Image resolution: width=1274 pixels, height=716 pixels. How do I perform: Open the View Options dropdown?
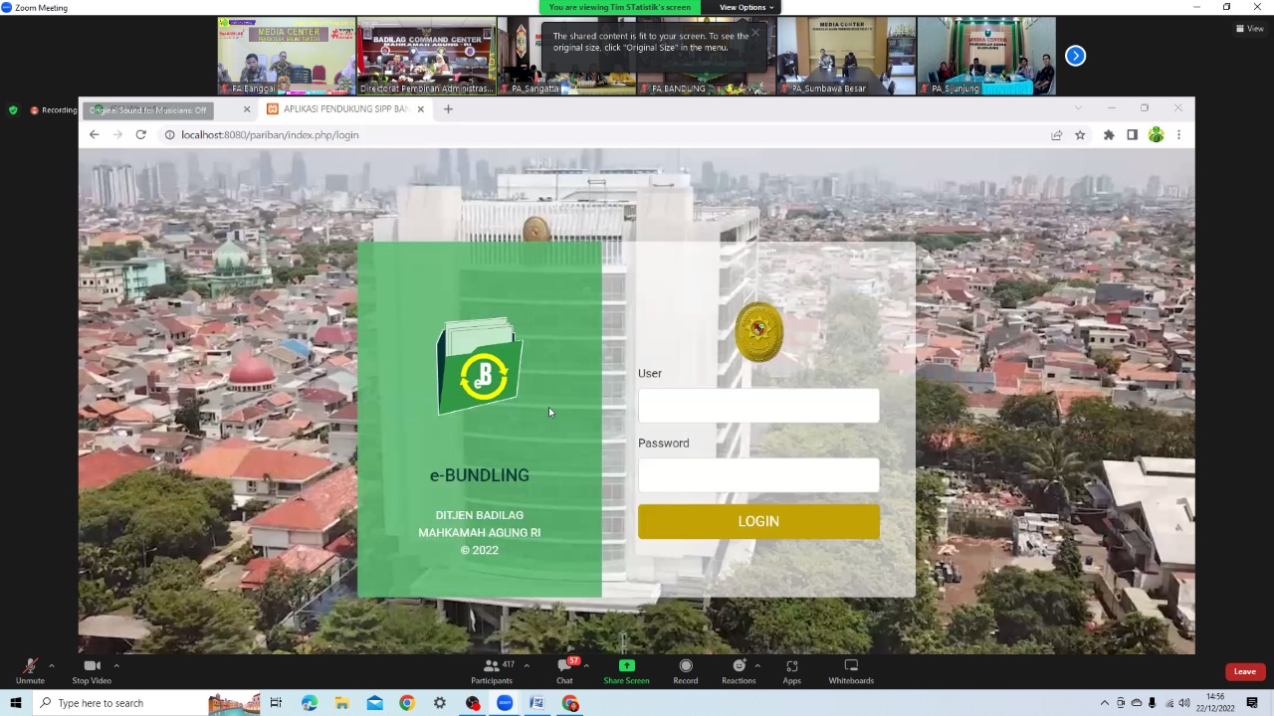745,7
